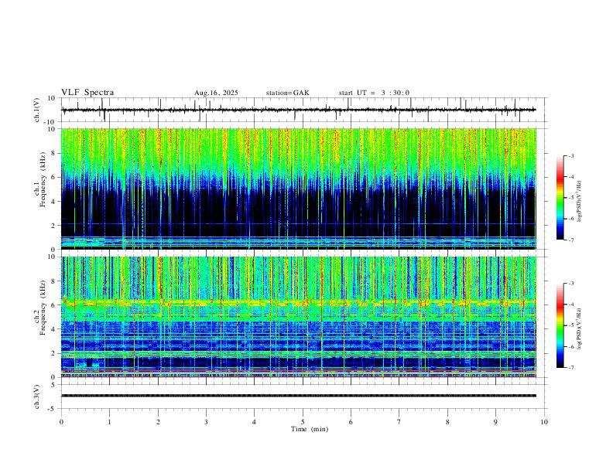Click the '-3' tick on the upper colorbar
This screenshot has height=473, width=613.
point(571,155)
